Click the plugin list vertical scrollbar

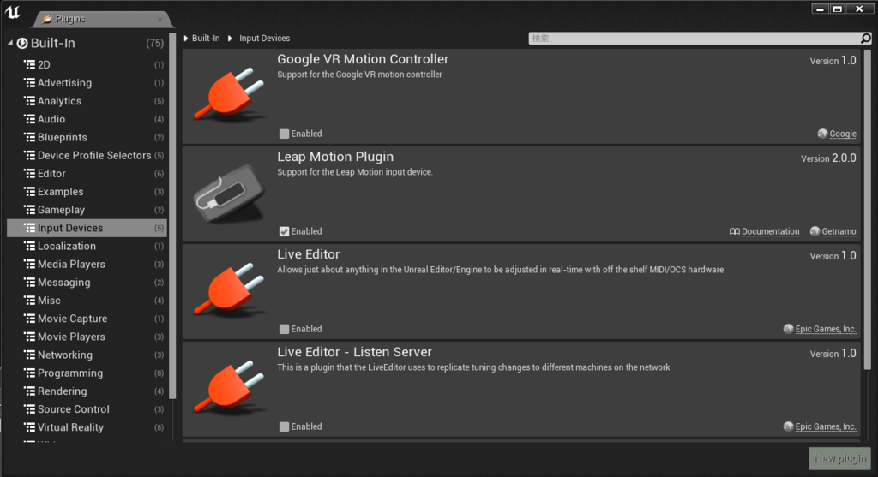point(868,210)
